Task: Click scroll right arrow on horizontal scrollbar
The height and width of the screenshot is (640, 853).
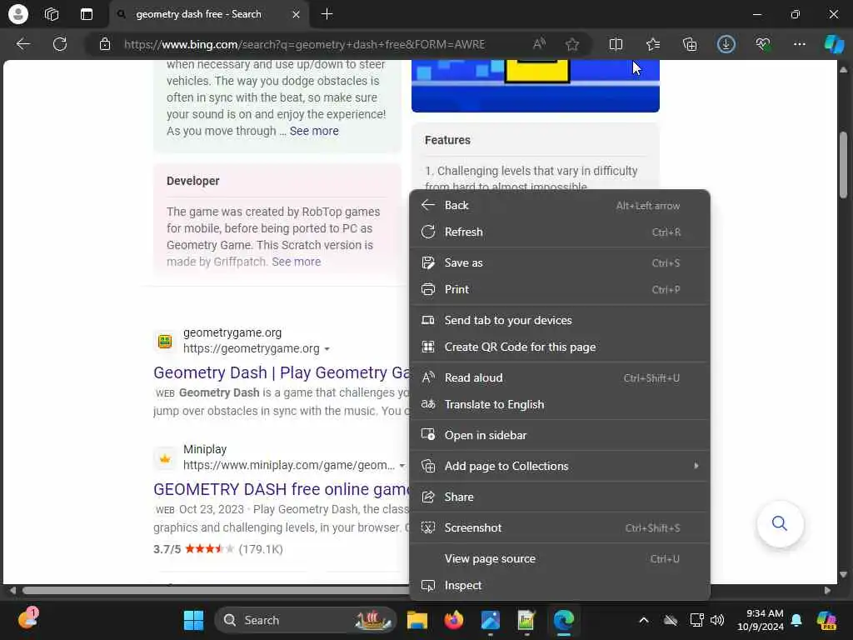Action: (827, 591)
